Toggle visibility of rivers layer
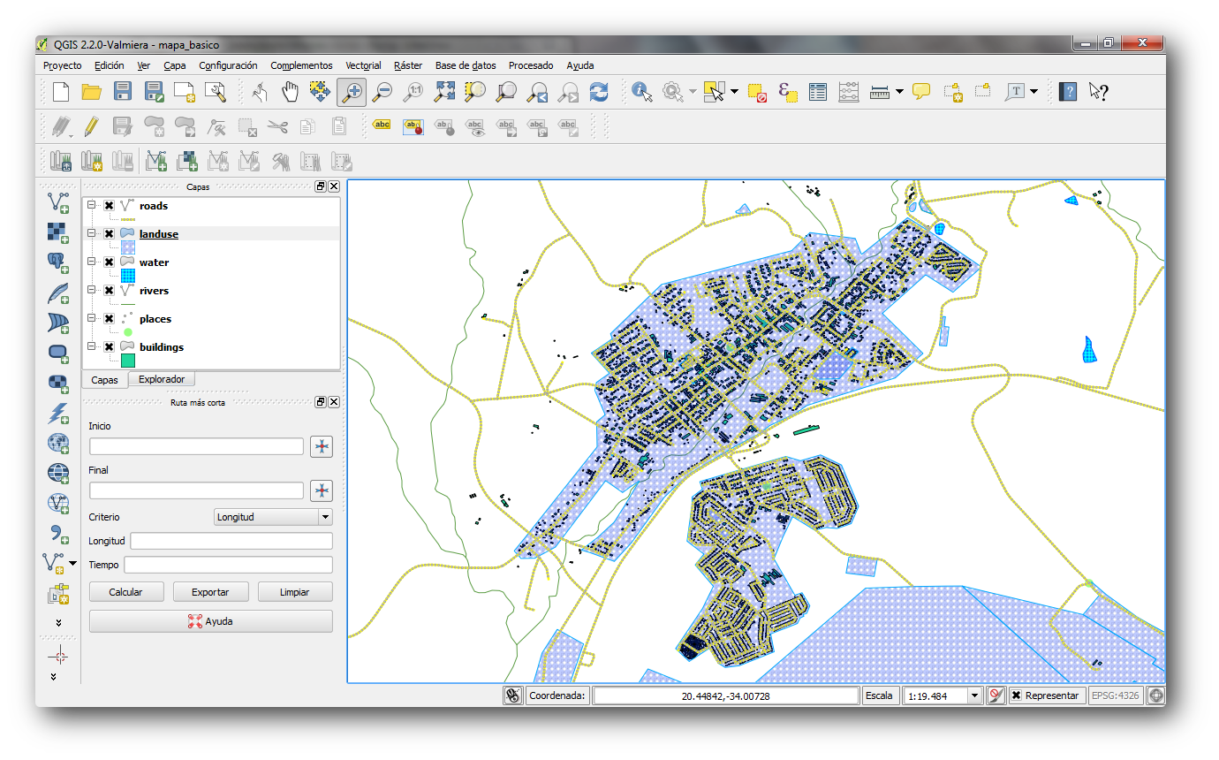The height and width of the screenshot is (760, 1219). point(109,291)
